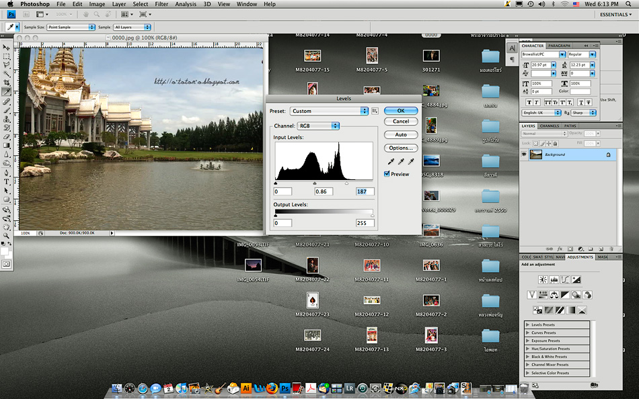
Task: Pick the white point eyedropper in Levels
Action: 410,162
